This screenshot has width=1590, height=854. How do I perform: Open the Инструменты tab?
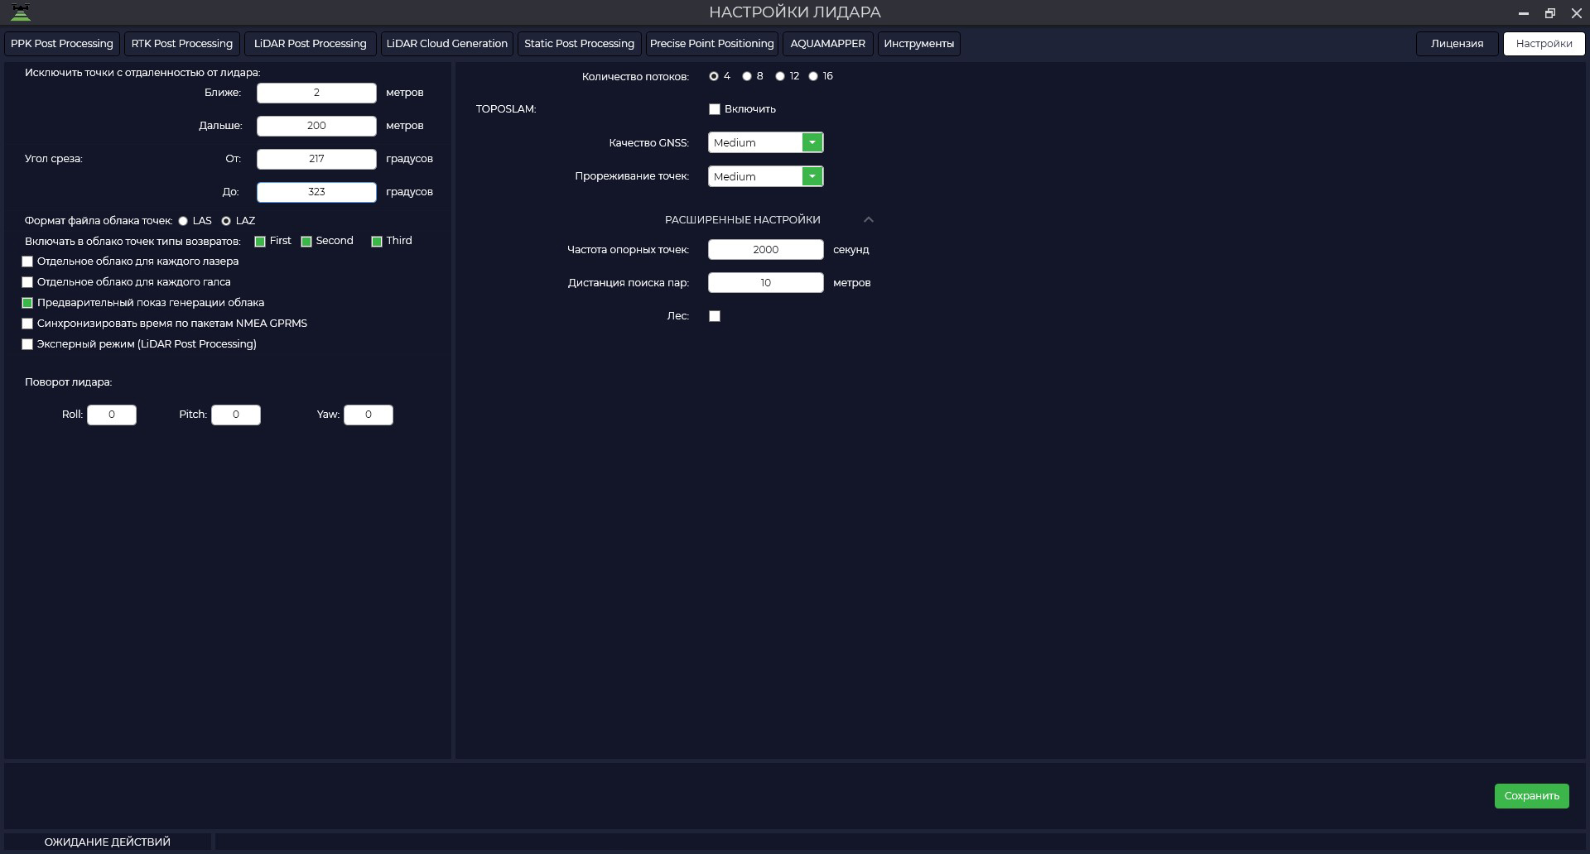[x=919, y=44]
